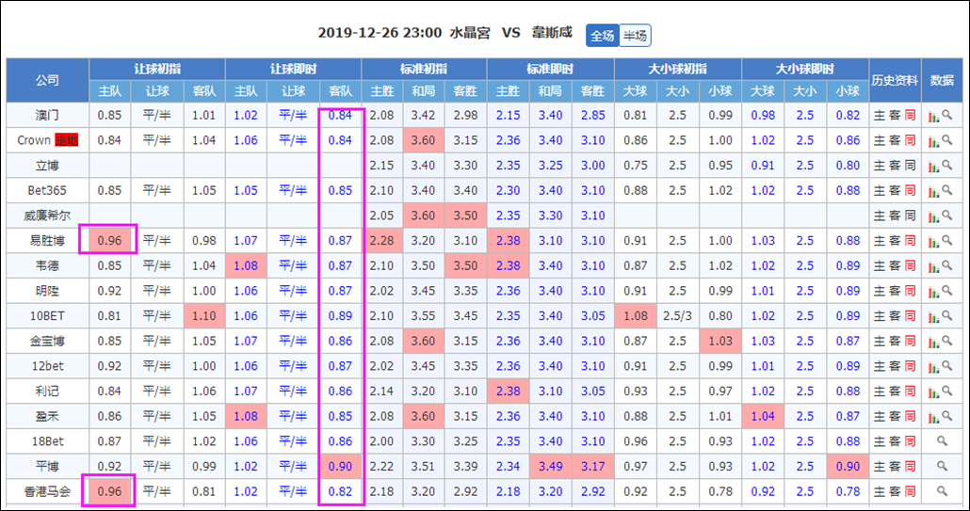Viewport: 970px width, 511px height.
Task: Click the magnifier icon in 明陞 row
Action: tap(946, 291)
